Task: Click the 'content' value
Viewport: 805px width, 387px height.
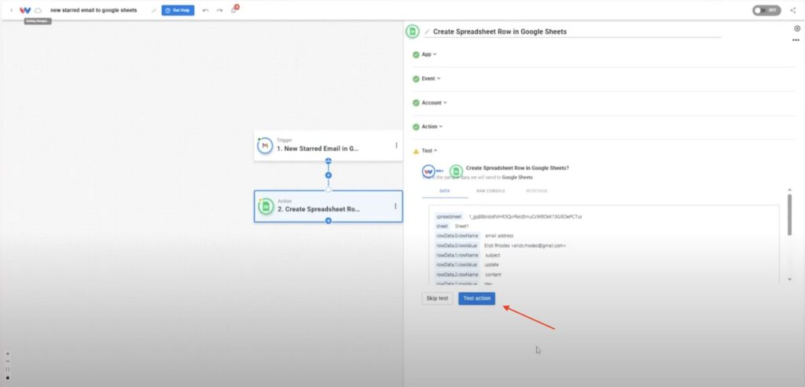Action: click(493, 275)
